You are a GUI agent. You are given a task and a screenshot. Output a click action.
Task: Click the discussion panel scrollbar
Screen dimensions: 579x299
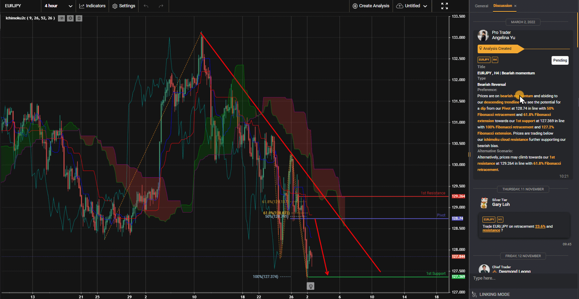point(578,30)
